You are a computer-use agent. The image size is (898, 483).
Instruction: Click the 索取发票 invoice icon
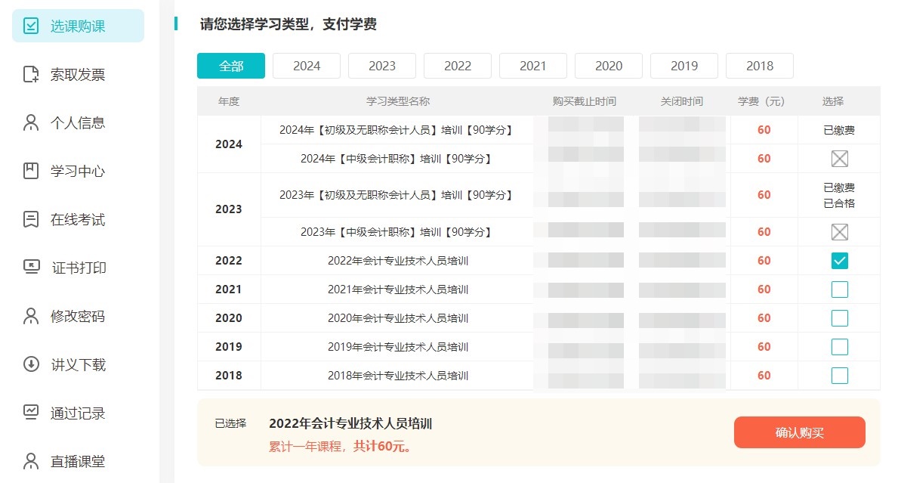(31, 75)
